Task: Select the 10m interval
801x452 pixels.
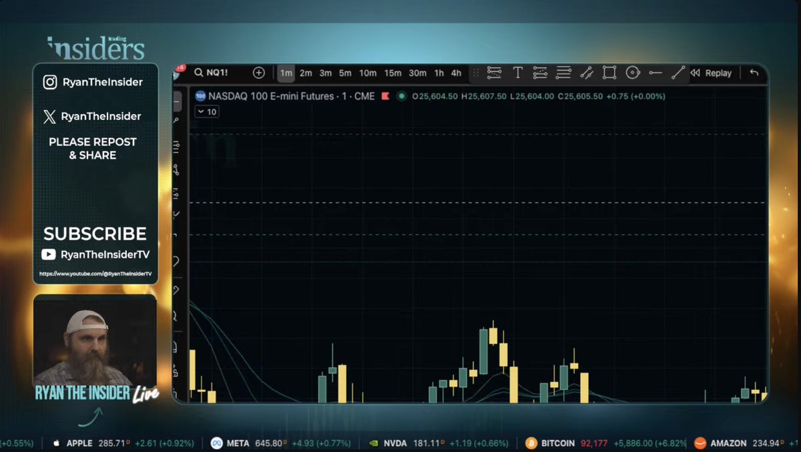Action: pos(368,73)
